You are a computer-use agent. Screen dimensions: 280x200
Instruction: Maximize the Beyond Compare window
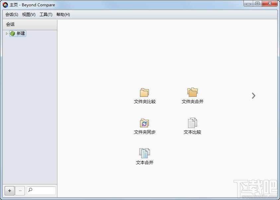pyautogui.click(x=257, y=3)
